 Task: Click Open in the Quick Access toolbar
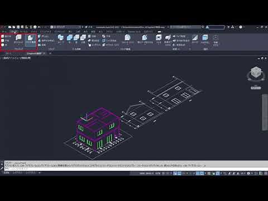(x=14, y=27)
